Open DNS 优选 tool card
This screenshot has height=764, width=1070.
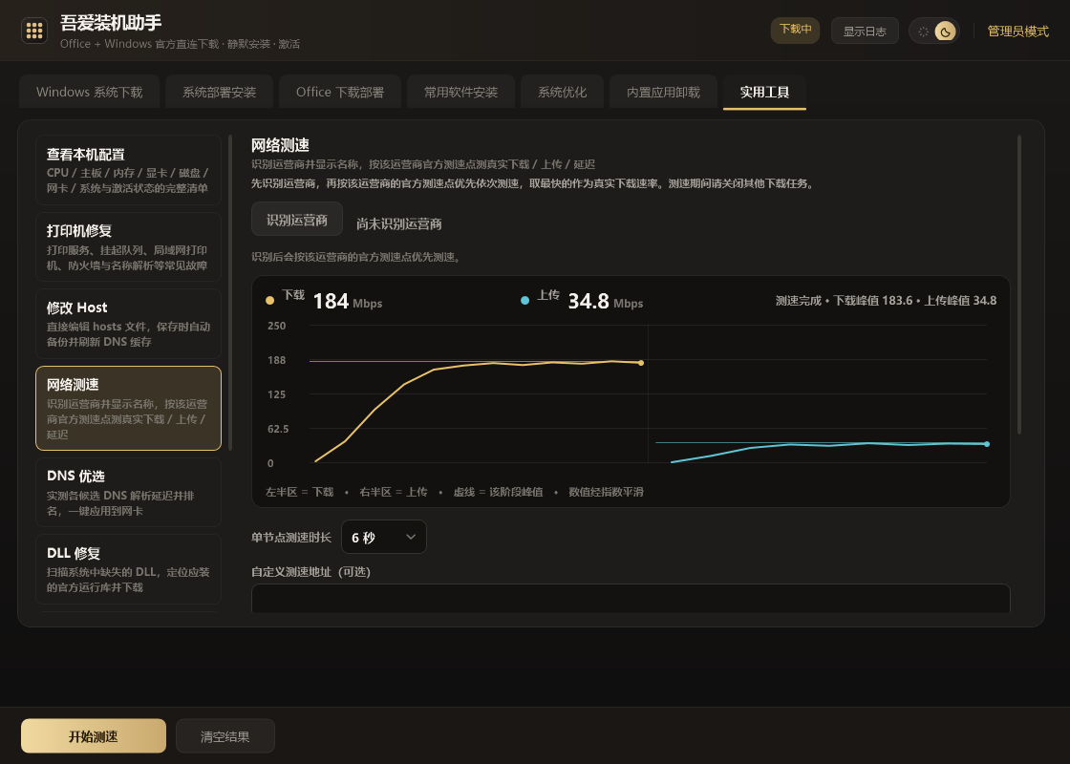[128, 492]
